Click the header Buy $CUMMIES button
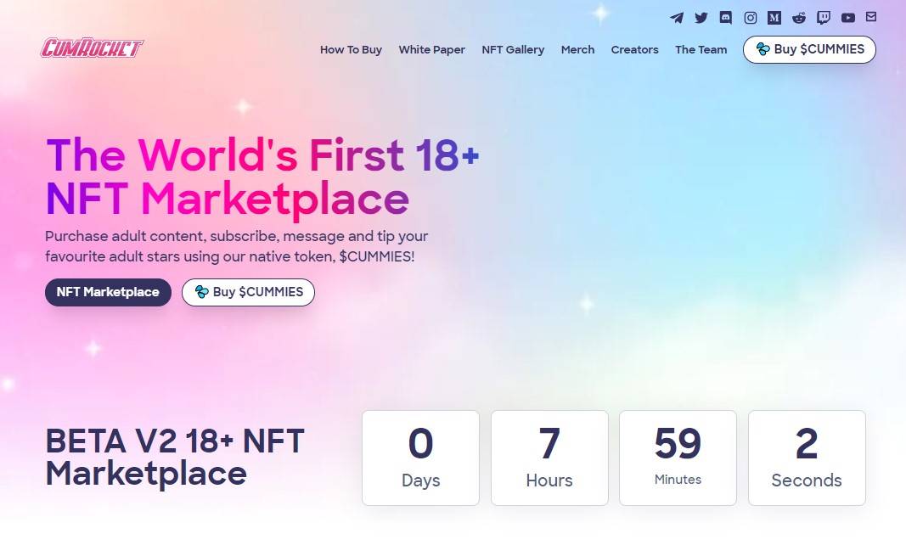This screenshot has width=906, height=545. tap(809, 50)
